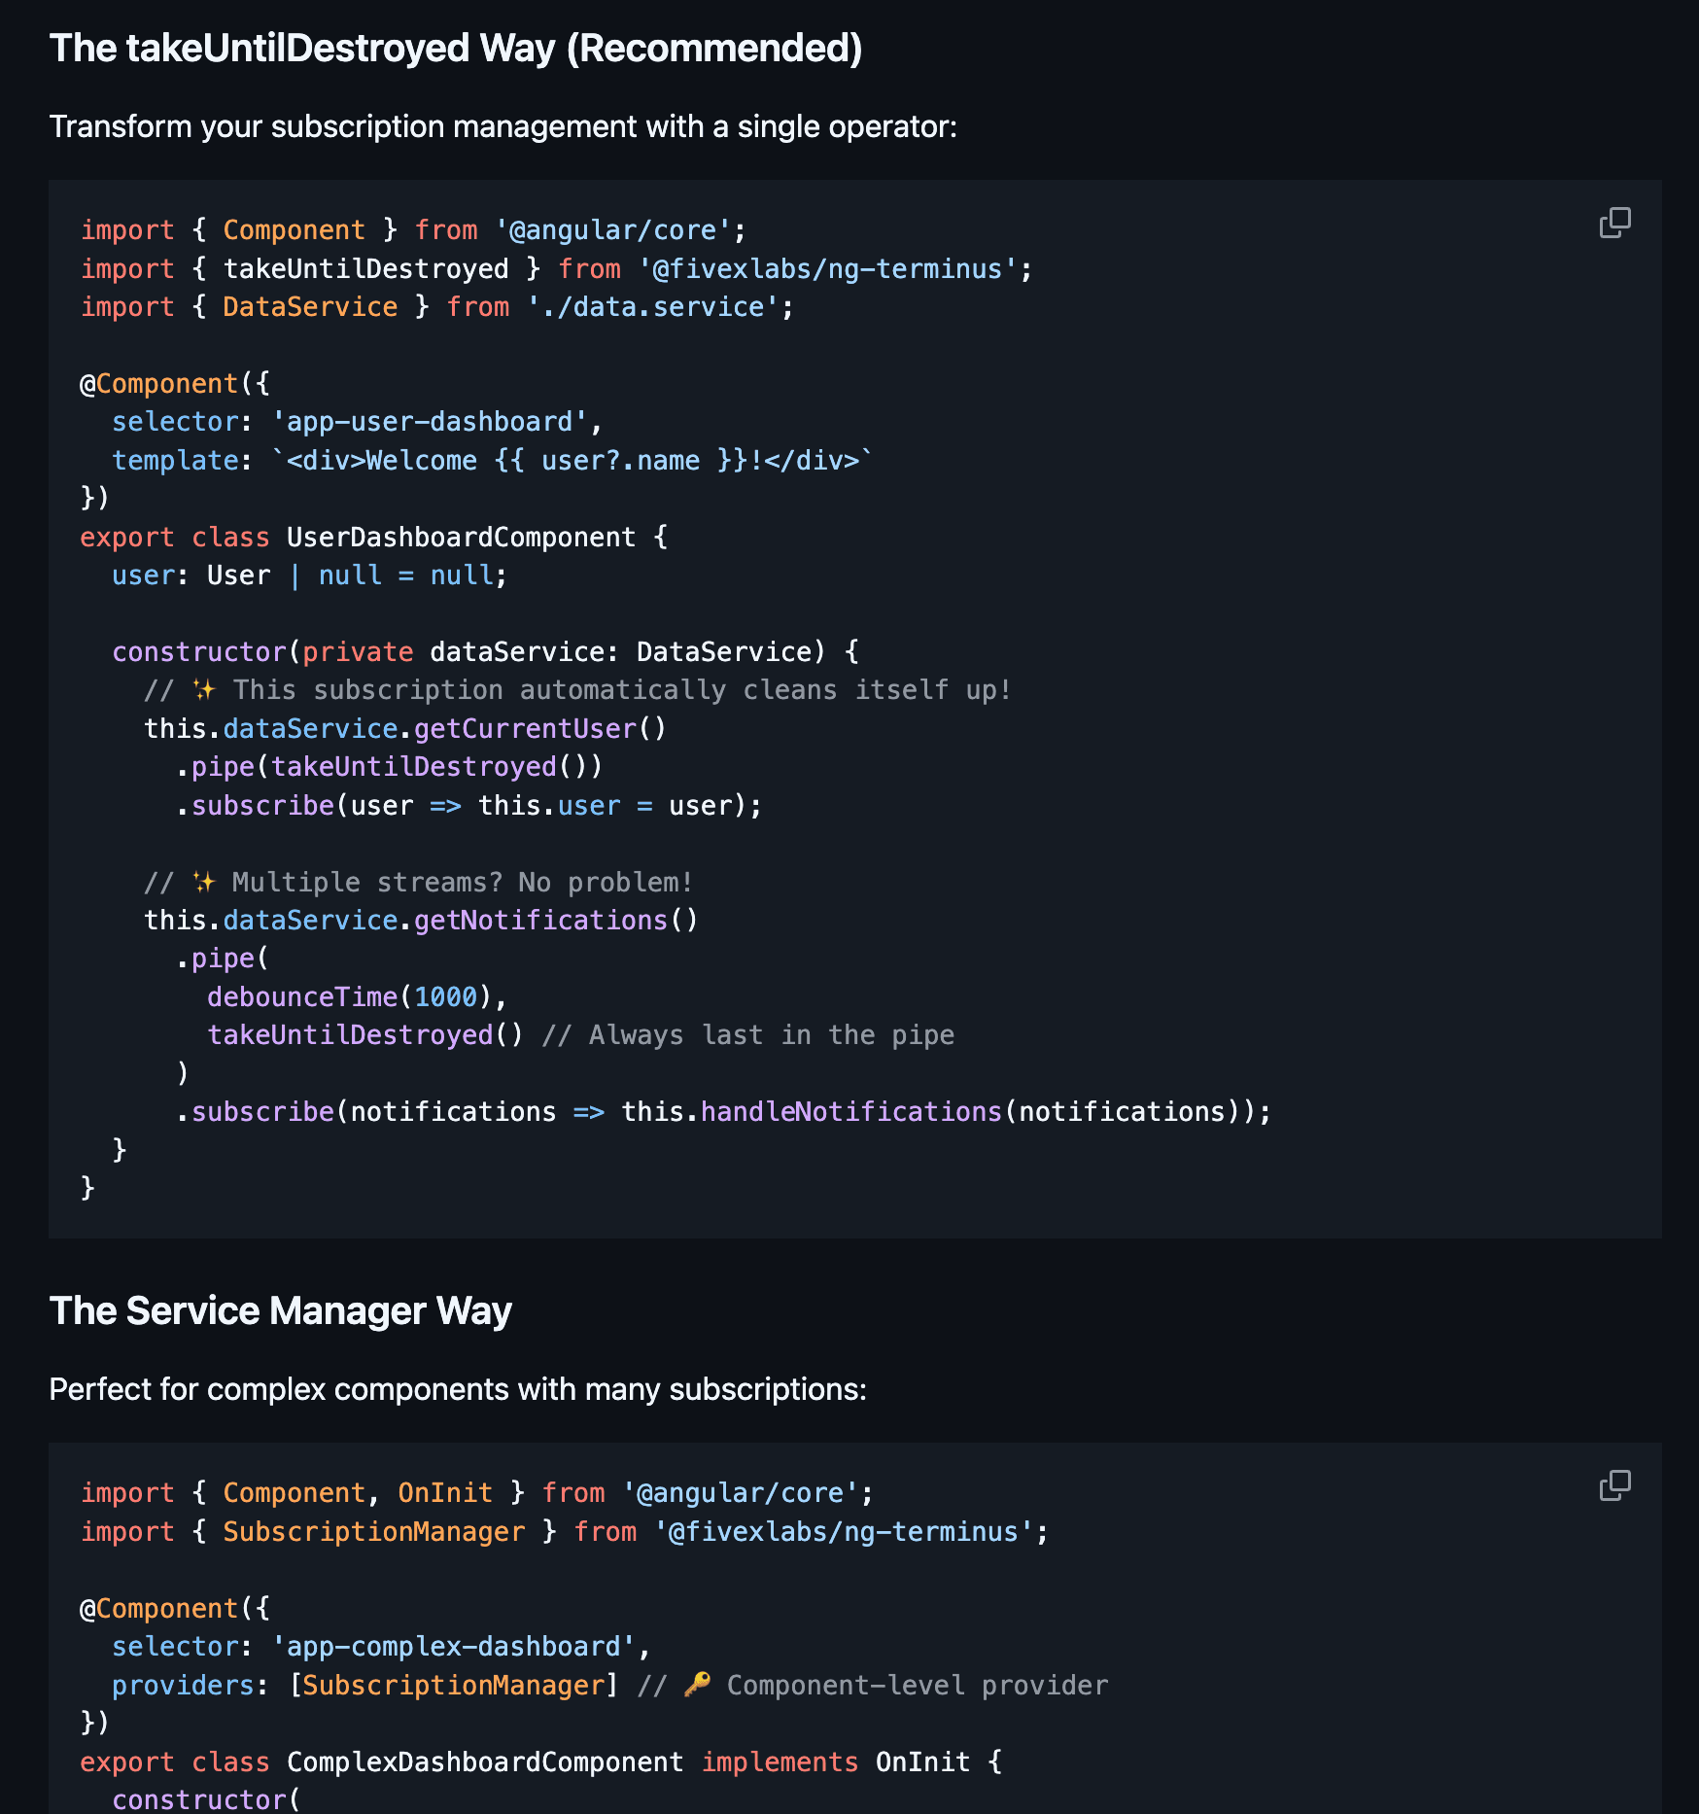Click the heading 'The takeUntilDestroyed Way (Recommended)'
This screenshot has height=1814, width=1699.
[457, 47]
